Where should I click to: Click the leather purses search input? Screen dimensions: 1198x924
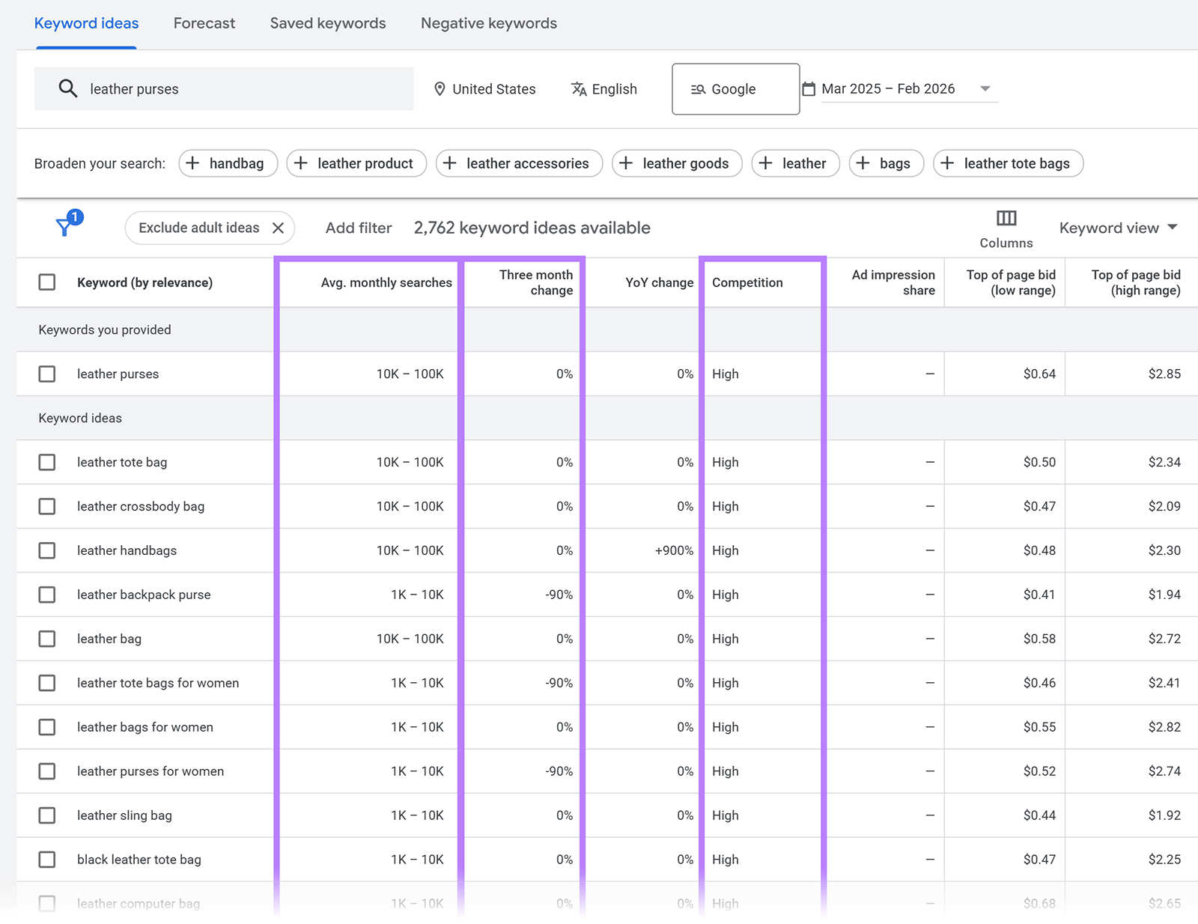[x=225, y=88]
